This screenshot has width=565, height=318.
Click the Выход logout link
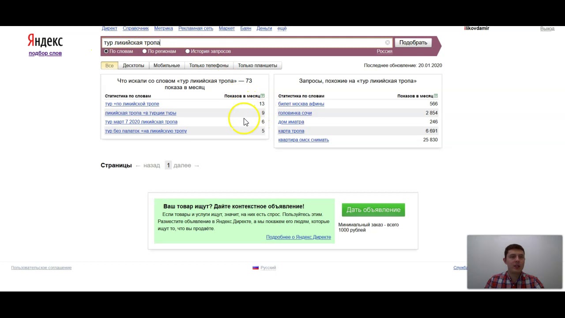tap(547, 29)
